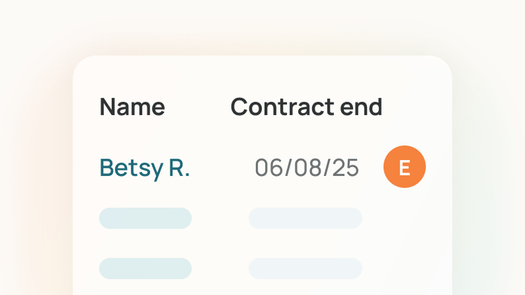Open Betsy R. profile link

pyautogui.click(x=145, y=168)
